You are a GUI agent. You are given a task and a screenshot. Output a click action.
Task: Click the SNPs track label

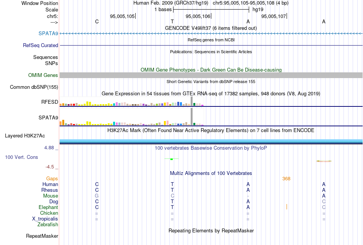52,63
